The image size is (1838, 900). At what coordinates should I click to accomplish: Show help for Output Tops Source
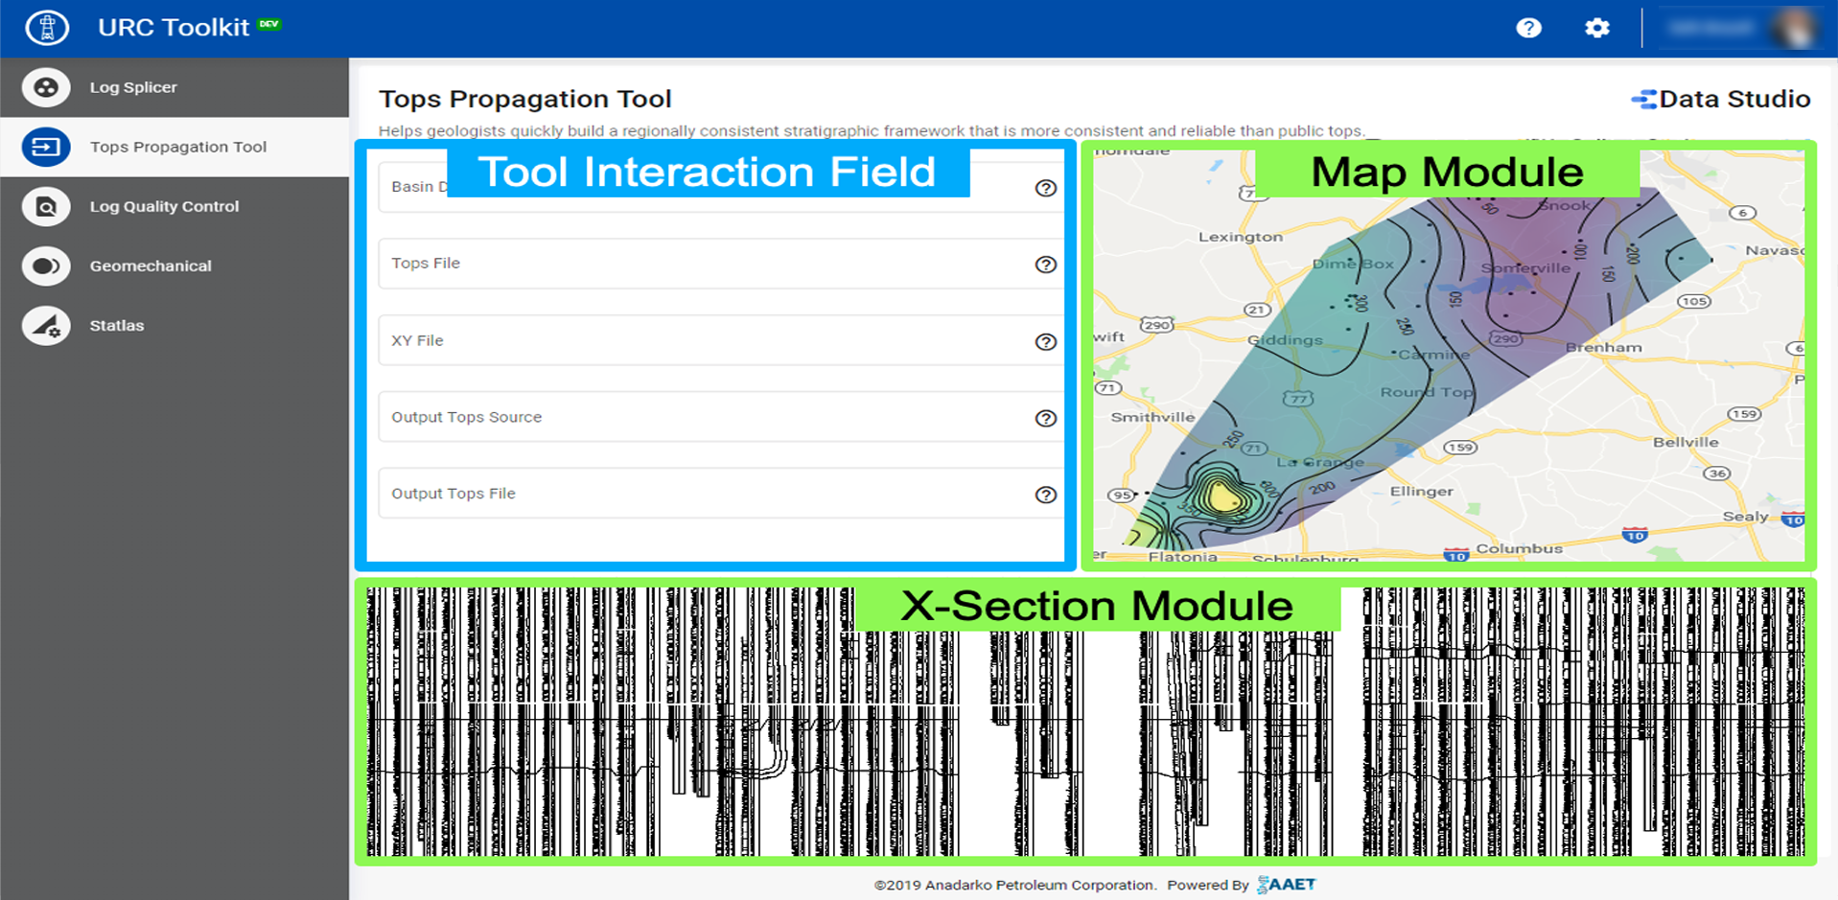(x=1045, y=418)
